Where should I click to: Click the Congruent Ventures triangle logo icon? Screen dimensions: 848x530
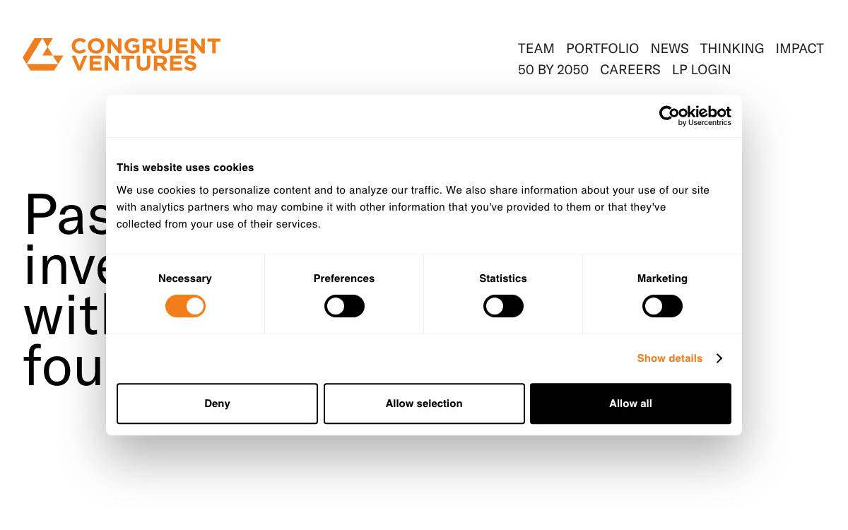pos(43,54)
